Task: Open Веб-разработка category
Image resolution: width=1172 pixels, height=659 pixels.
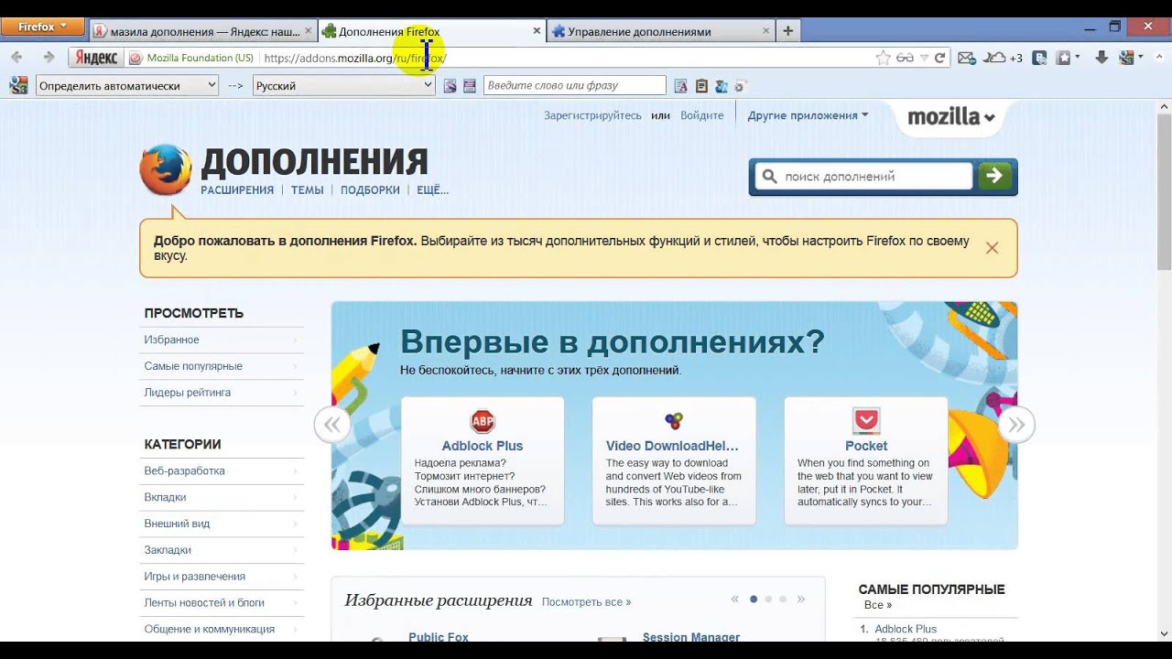Action: point(222,470)
